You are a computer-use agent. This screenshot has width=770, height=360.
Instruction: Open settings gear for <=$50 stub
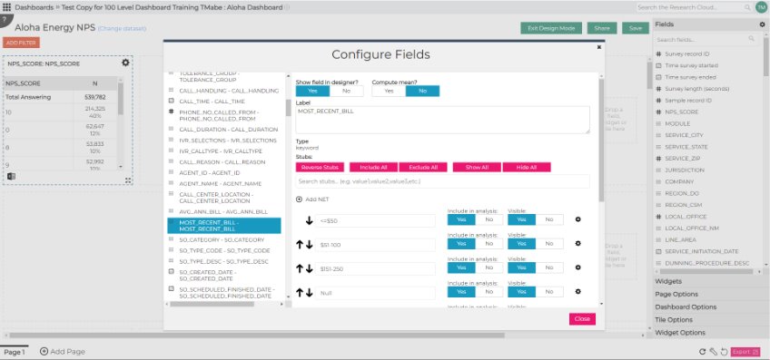point(578,219)
